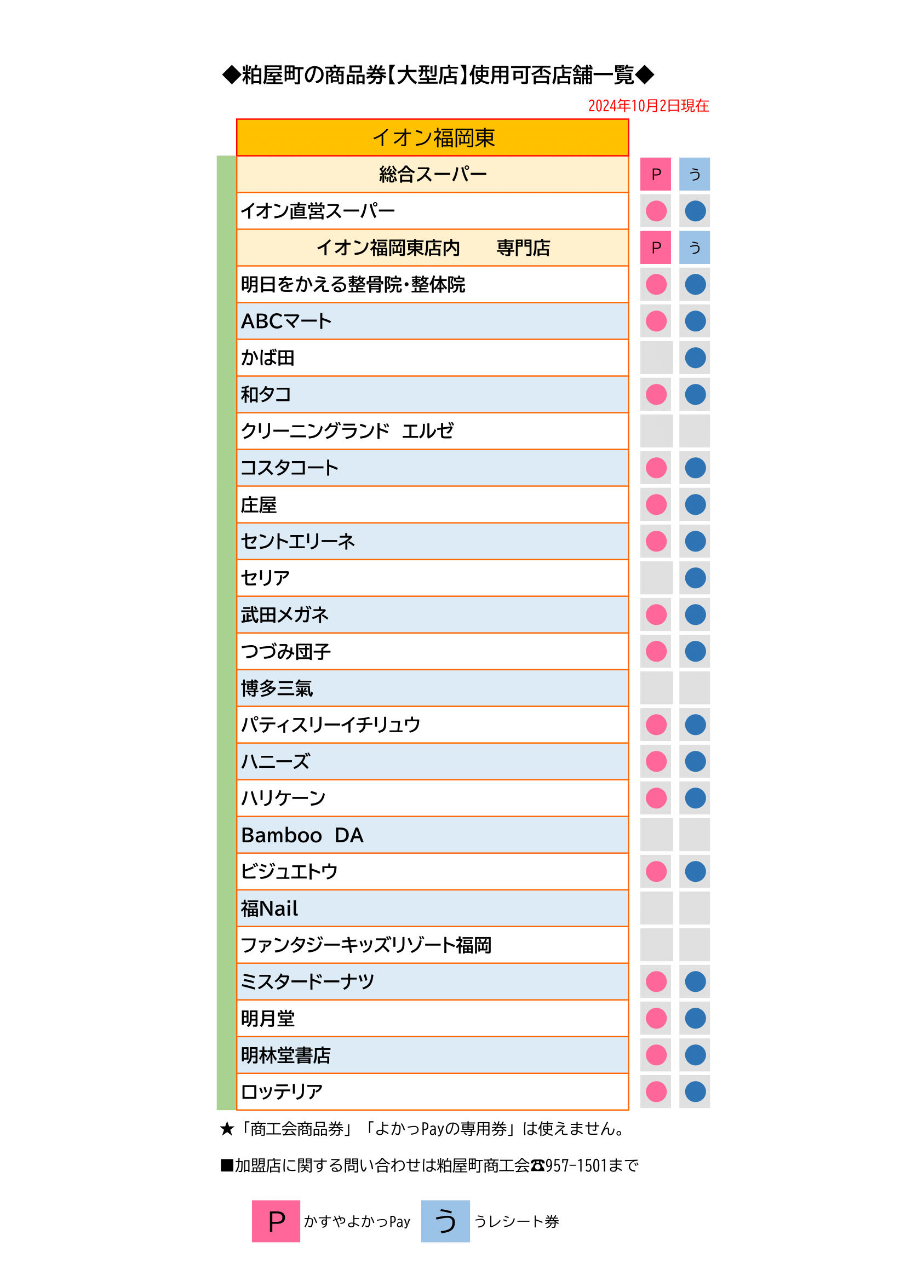This screenshot has width=906, height=1281.
Task: Click the pink dot in ミスタードーナツ row
Action: pos(656,981)
